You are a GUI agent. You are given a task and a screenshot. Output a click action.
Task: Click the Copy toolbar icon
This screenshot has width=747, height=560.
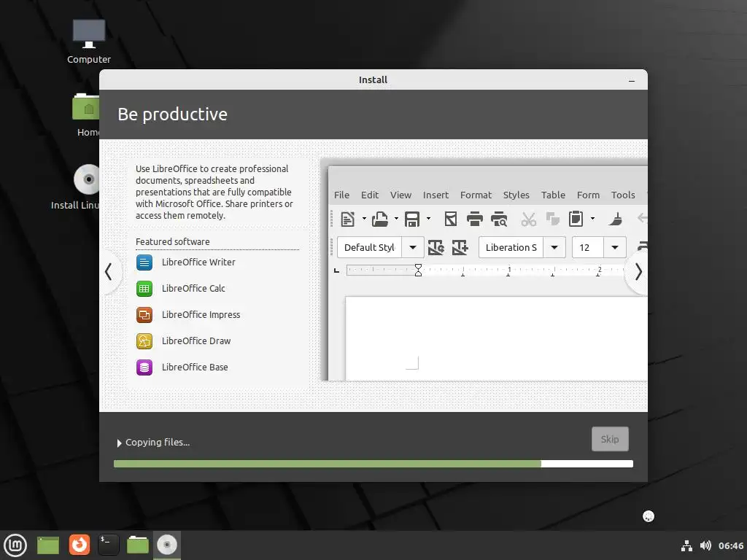point(553,219)
